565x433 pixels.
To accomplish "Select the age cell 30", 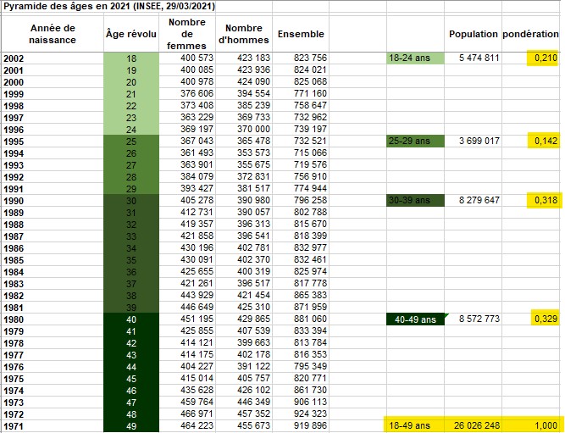I will point(131,201).
